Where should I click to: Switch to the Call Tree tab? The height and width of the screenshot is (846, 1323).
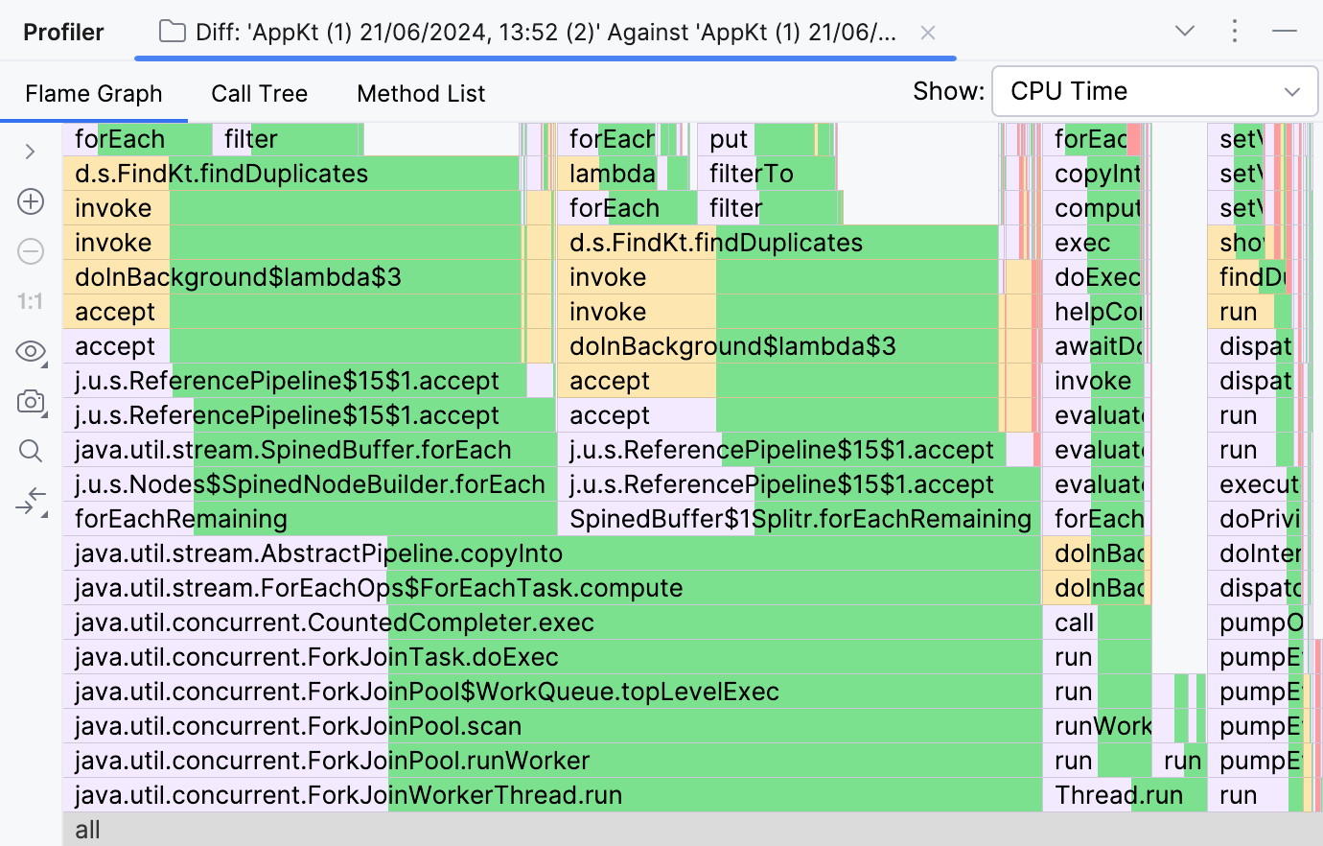[x=259, y=93]
